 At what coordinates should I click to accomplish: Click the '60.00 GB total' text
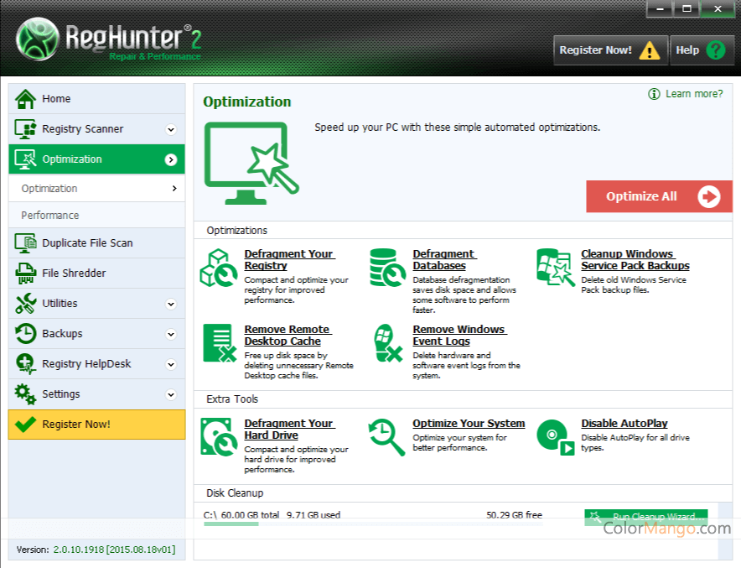tap(250, 515)
